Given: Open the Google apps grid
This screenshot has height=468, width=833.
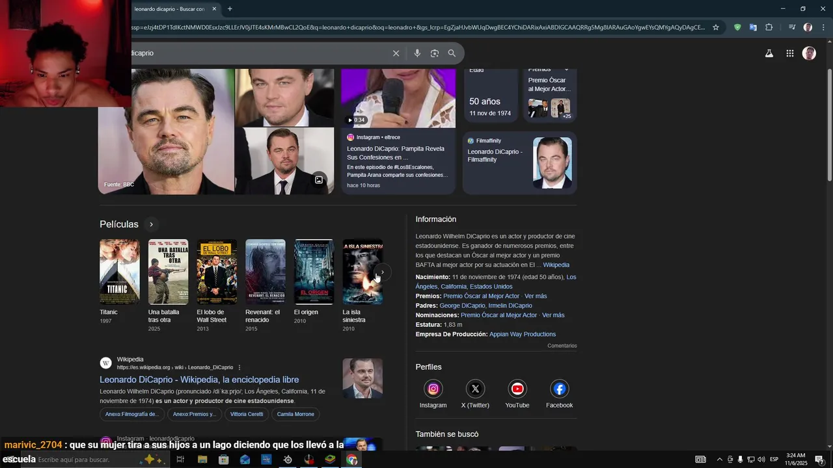Looking at the screenshot, I should click(x=789, y=53).
